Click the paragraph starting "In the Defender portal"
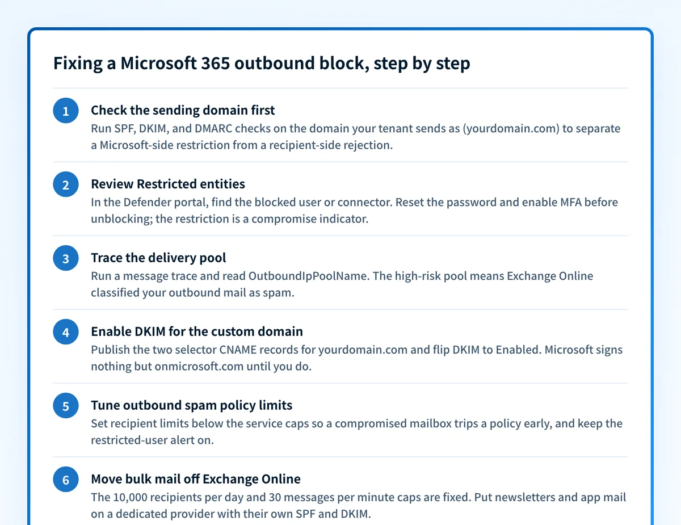 point(355,211)
